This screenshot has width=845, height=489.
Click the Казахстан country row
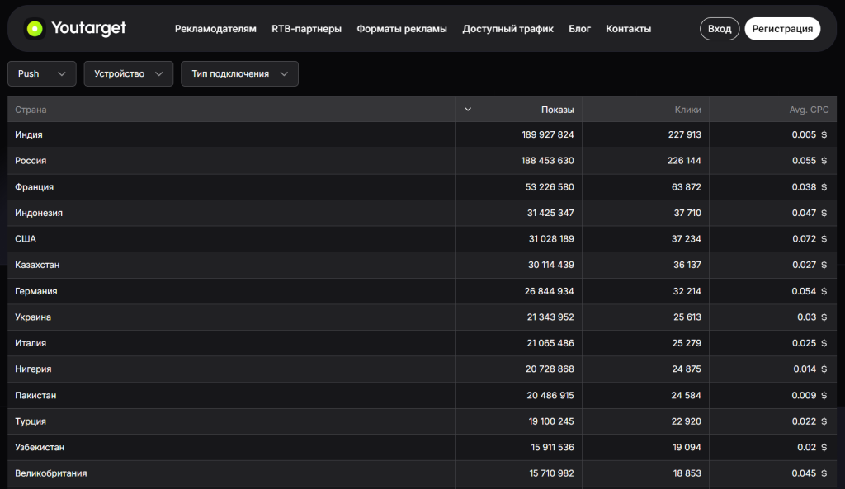click(x=37, y=265)
